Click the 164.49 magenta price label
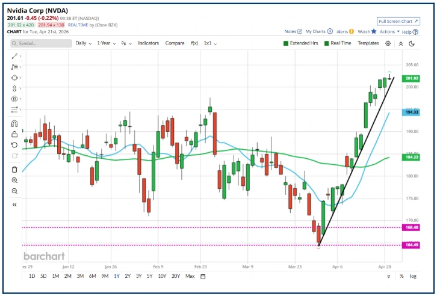The width and height of the screenshot is (437, 296). (411, 245)
